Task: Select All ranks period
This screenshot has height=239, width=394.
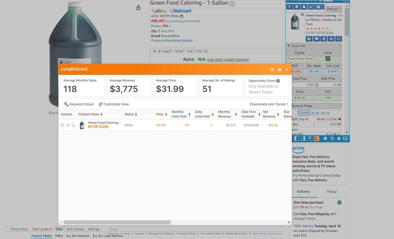Action: click(328, 113)
